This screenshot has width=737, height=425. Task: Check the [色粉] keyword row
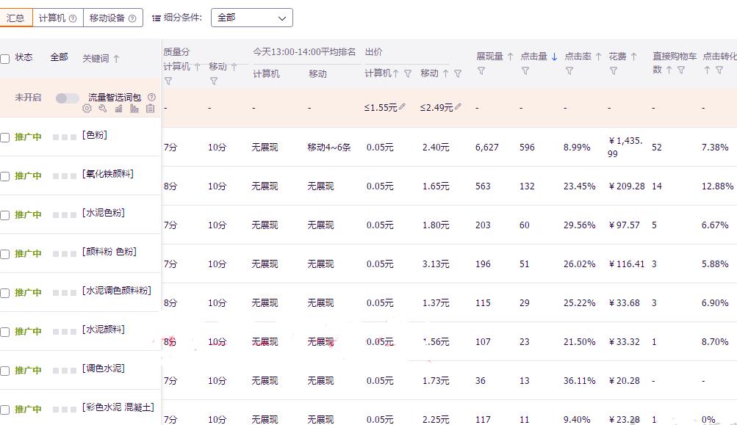(5, 137)
